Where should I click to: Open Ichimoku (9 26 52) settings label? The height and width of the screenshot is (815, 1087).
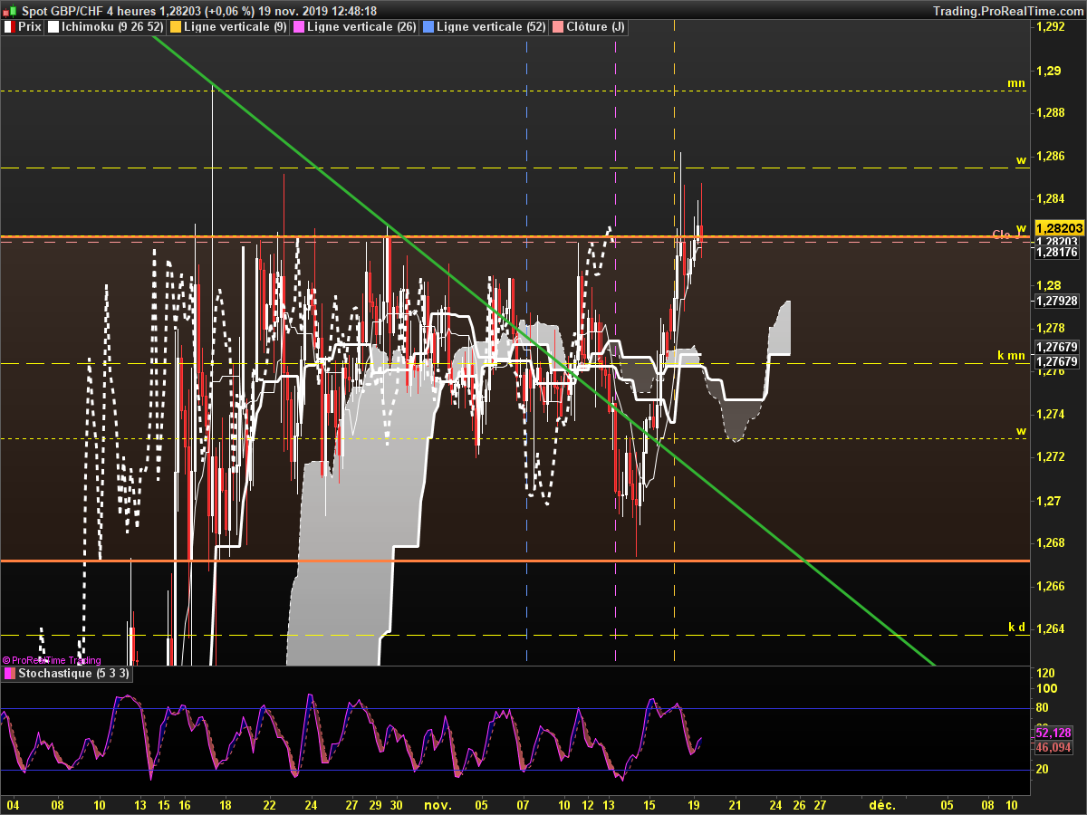point(112,27)
